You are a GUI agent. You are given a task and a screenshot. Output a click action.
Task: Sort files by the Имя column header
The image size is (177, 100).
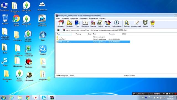[x=64, y=34]
